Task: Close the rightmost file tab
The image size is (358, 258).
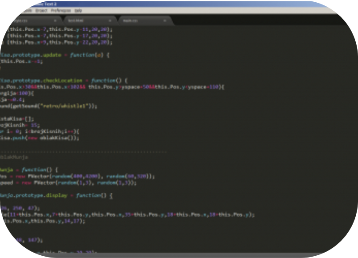Action: pyautogui.click(x=165, y=20)
